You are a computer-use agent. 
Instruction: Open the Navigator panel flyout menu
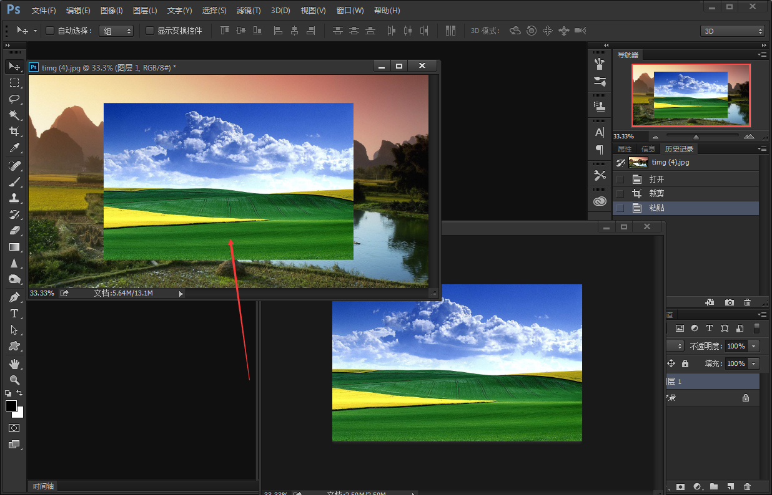coord(762,55)
